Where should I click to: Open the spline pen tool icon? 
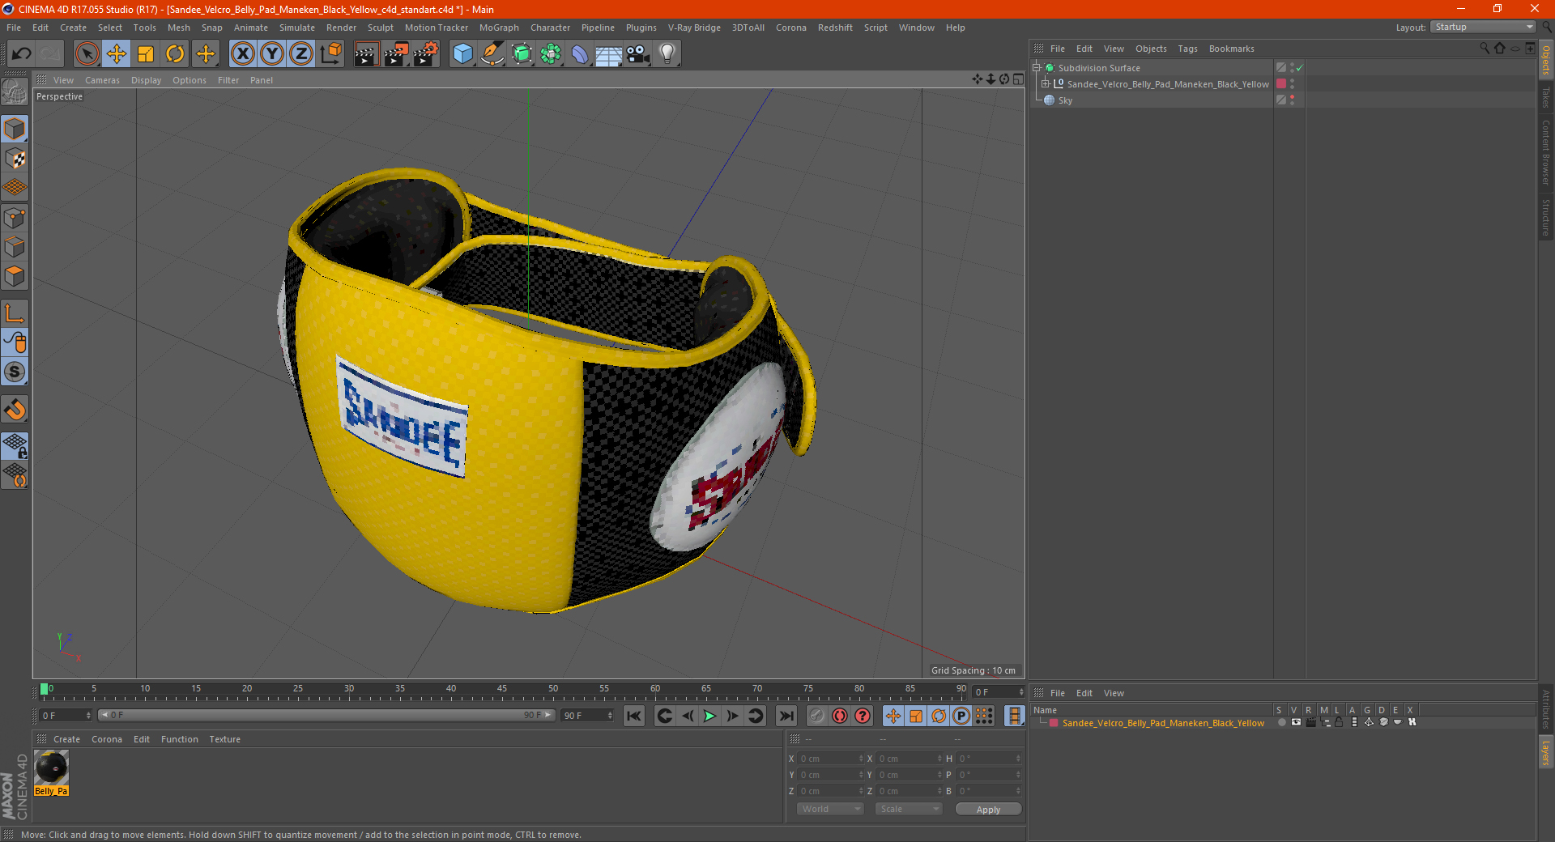[x=492, y=54]
